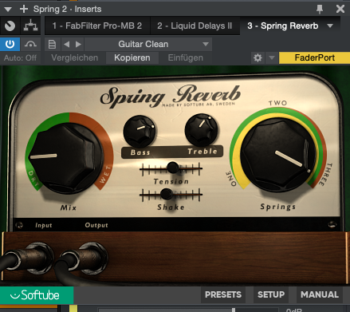Click the large Mix knob

coord(66,157)
